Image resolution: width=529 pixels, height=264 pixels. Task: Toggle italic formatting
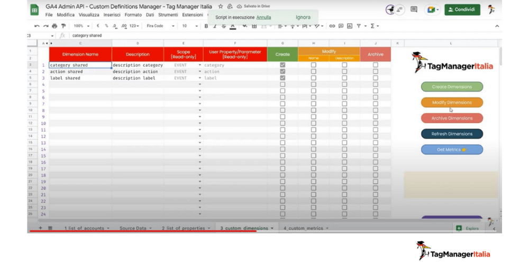pos(215,26)
